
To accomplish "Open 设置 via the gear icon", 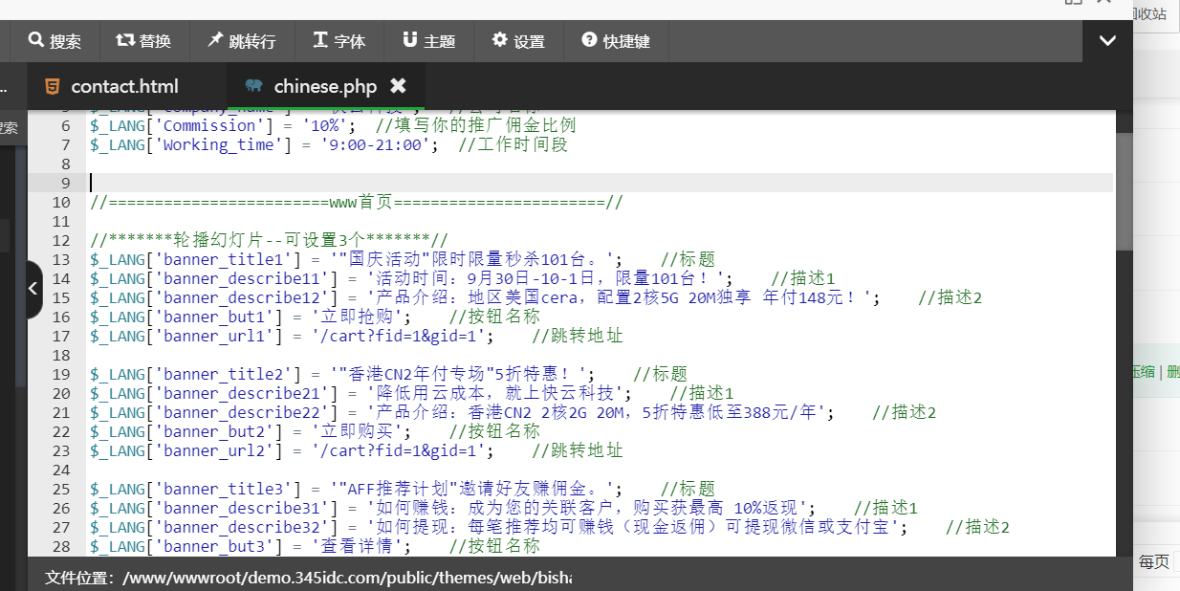I will 500,40.
